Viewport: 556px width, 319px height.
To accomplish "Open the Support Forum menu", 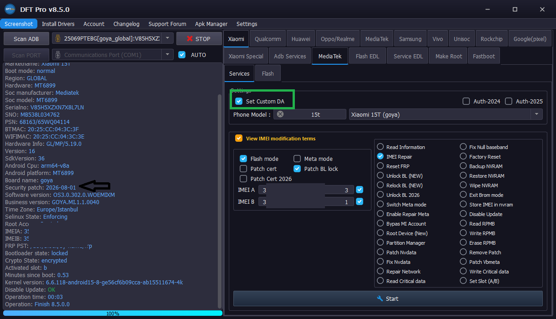I will tap(167, 24).
